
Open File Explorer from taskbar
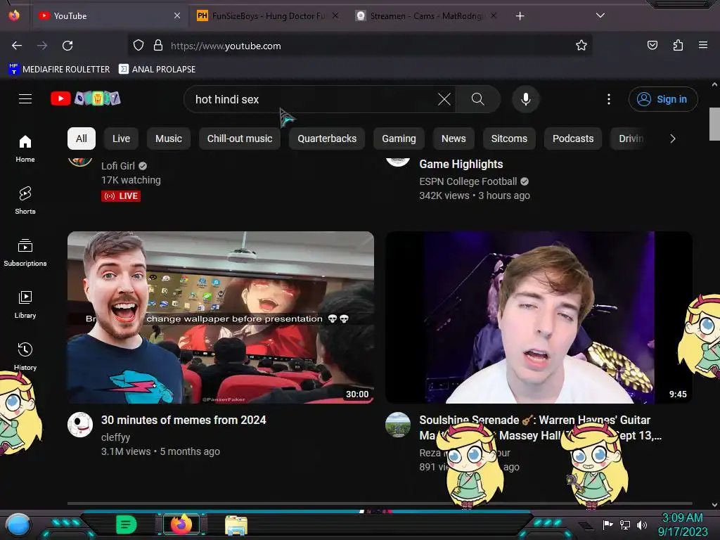coord(236,525)
